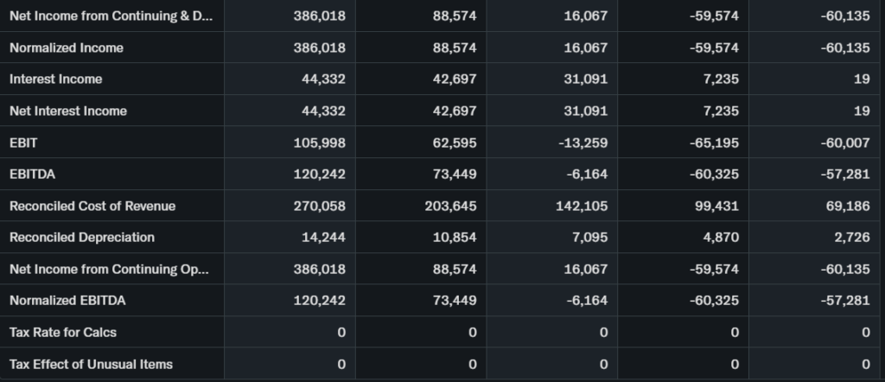Click the Tax Rate for Calcs label
885x382 pixels.
(x=63, y=332)
